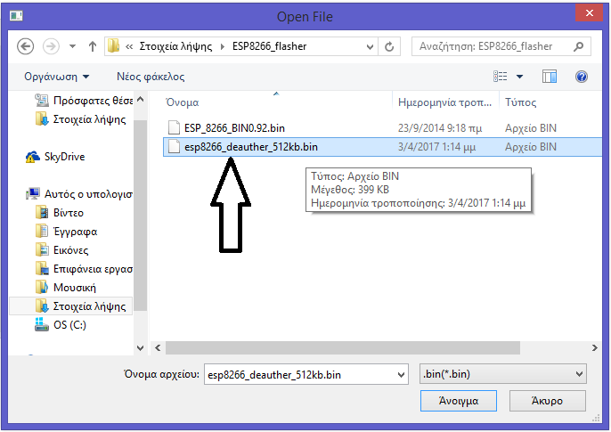Viewport: 611px width, 432px height.
Task: Select the Στοιχεία λήψης breadcrumb
Action: (175, 46)
